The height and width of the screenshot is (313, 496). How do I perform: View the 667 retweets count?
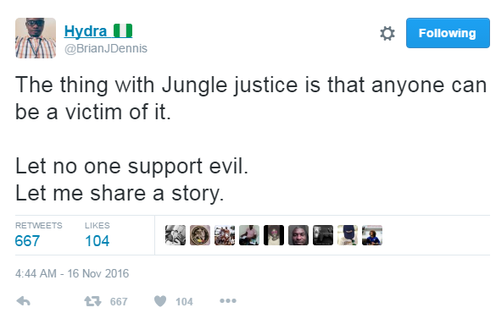click(27, 241)
